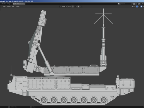Delete the current scene with the X icon
The image size is (144, 108).
click(136, 4)
